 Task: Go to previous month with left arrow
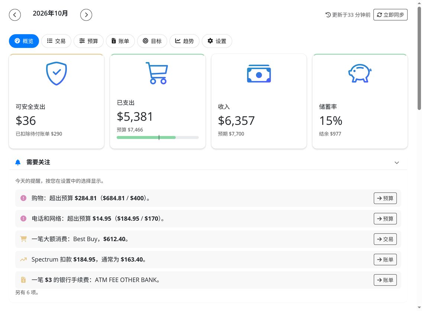(x=15, y=15)
